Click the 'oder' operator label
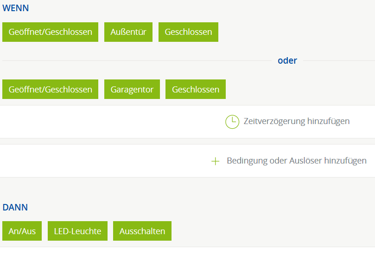The width and height of the screenshot is (375, 256). point(287,61)
